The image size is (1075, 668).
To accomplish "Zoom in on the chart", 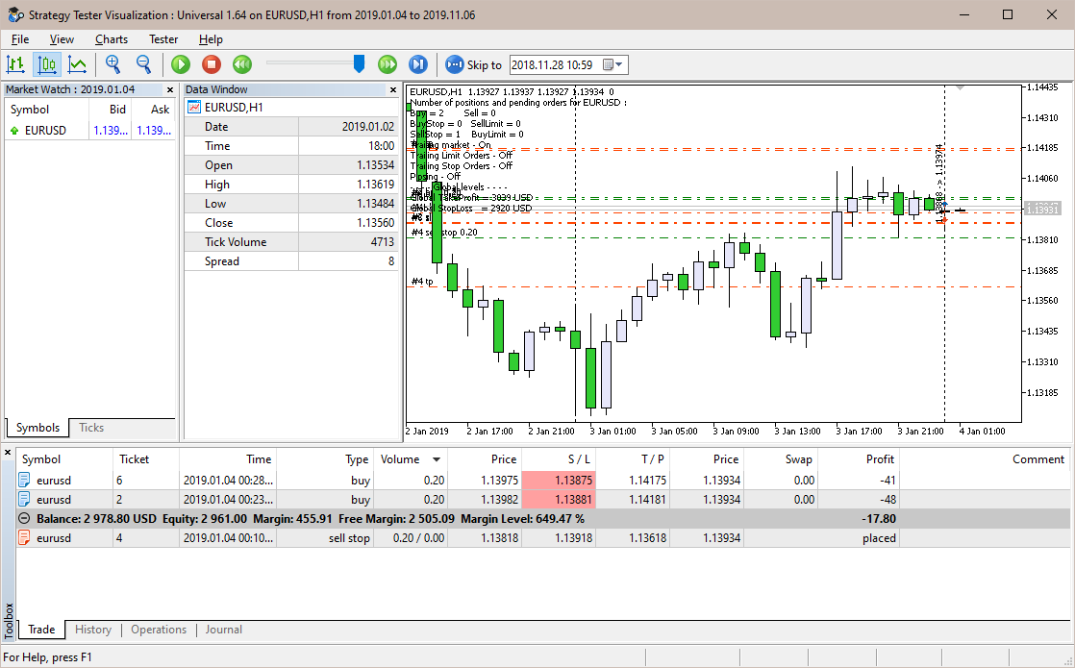I will pos(113,64).
